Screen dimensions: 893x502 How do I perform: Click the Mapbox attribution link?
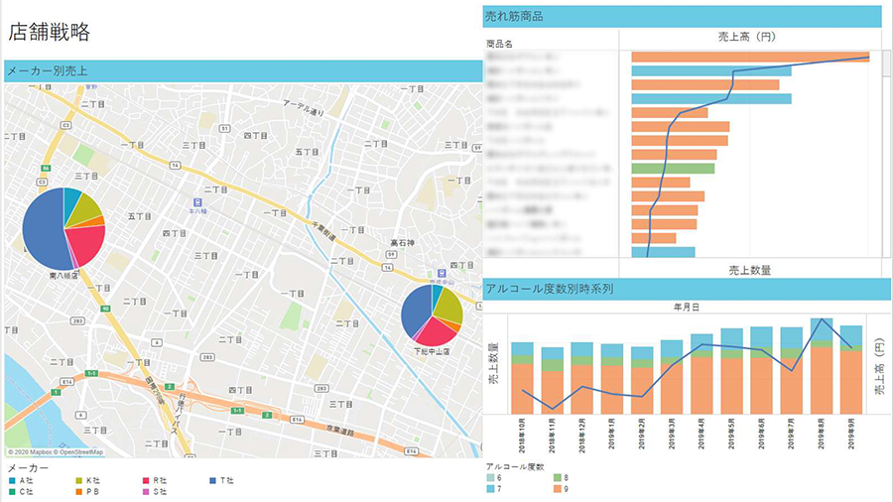point(42,452)
